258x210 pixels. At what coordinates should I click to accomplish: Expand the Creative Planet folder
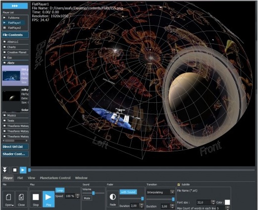point(15,52)
